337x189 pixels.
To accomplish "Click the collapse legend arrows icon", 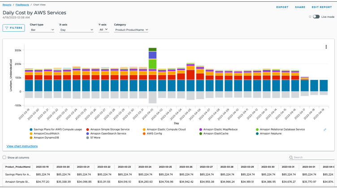I will 325,130.
